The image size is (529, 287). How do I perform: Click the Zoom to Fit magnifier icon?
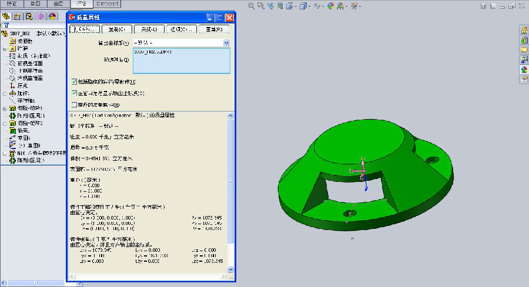point(251,6)
